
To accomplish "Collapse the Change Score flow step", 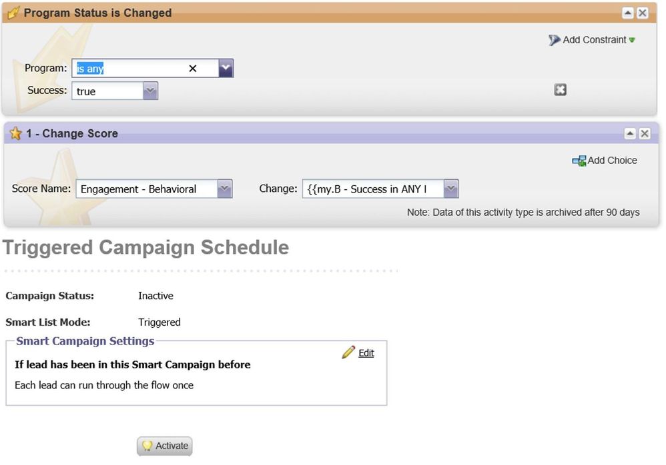I will pyautogui.click(x=630, y=133).
